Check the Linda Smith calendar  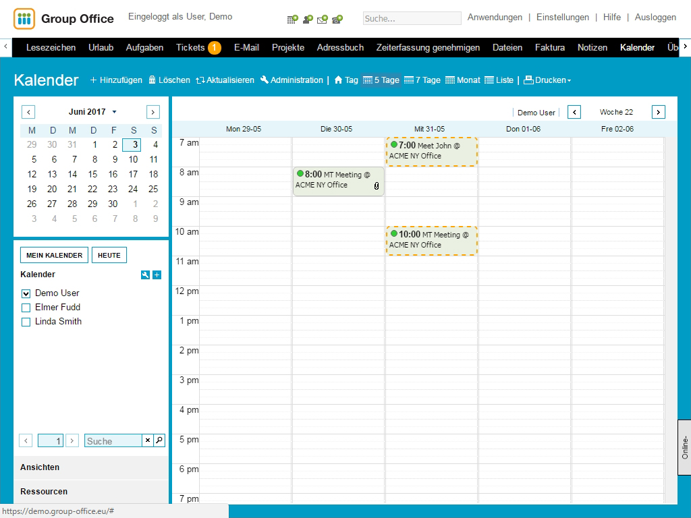pyautogui.click(x=26, y=322)
